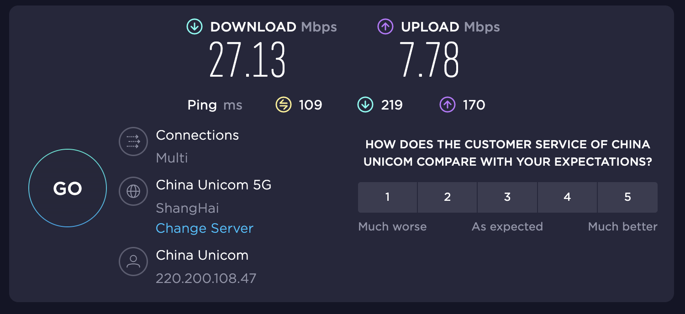The image size is (685, 314).
Task: Click the 27.13 download speed result
Action: point(248,60)
